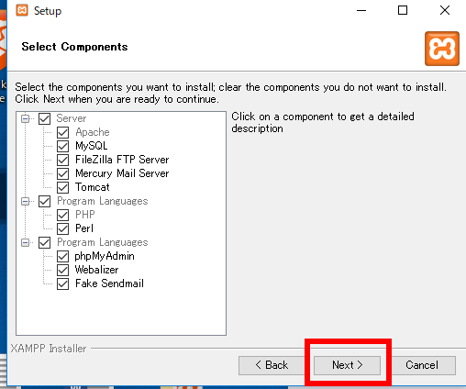This screenshot has width=466, height=389.
Task: Uncheck the phpMyAdmin checkbox
Action: point(62,256)
